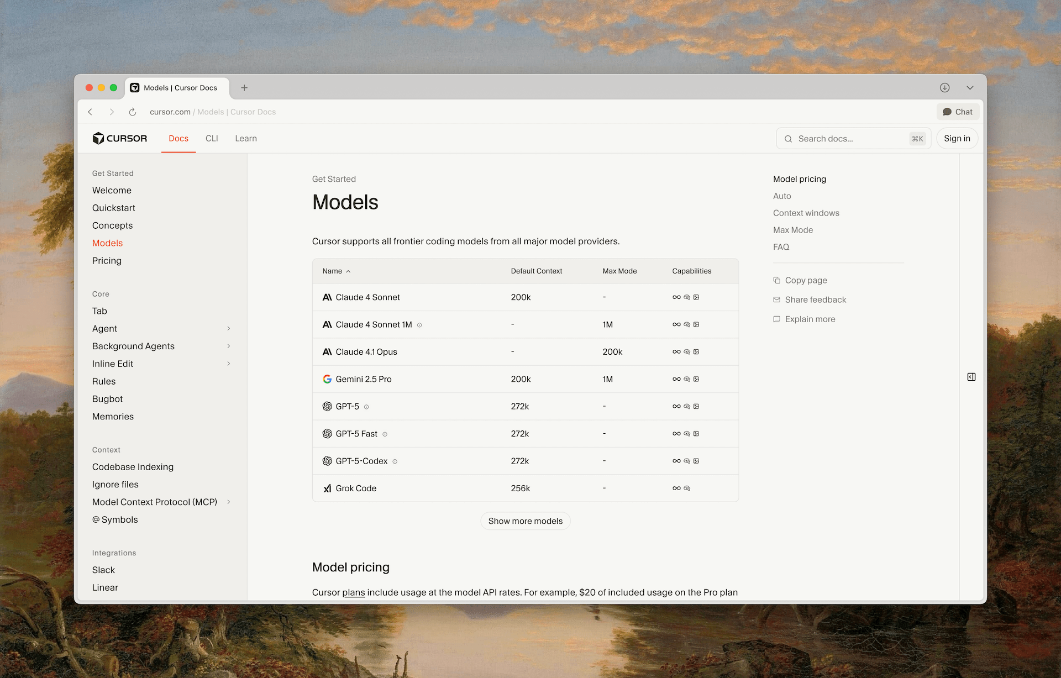The image size is (1061, 678).
Task: Click the Search docs input field
Action: pyautogui.click(x=851, y=138)
